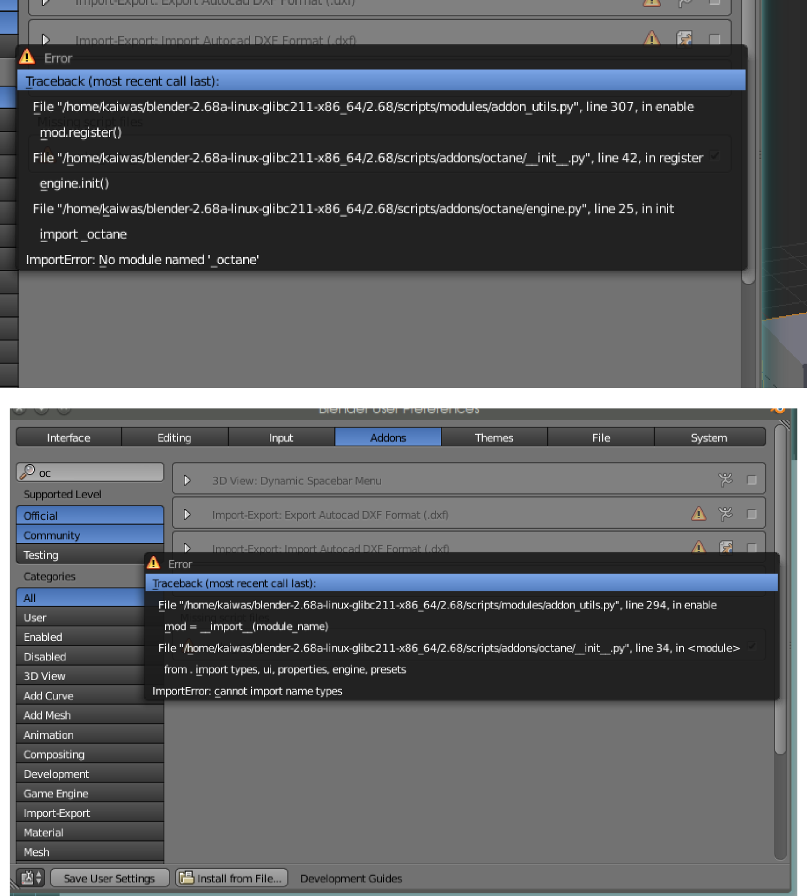Filter addons by the Enabled category
The width and height of the screenshot is (807, 896).
pyautogui.click(x=80, y=637)
